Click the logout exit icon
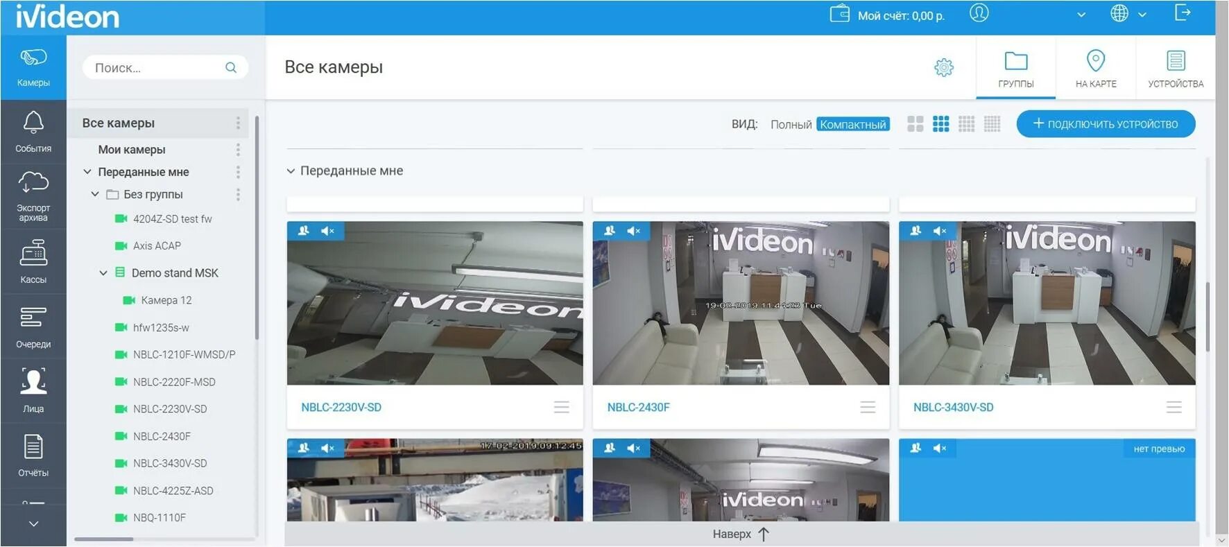The height and width of the screenshot is (547, 1229). (x=1183, y=12)
